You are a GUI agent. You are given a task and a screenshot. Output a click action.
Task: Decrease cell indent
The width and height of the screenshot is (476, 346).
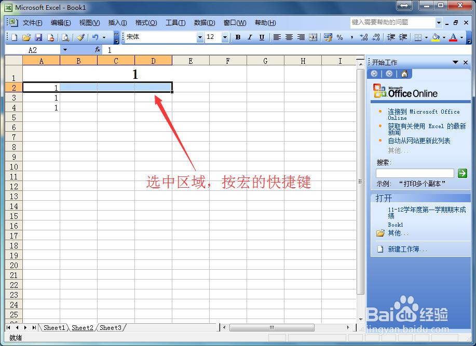(x=391, y=37)
